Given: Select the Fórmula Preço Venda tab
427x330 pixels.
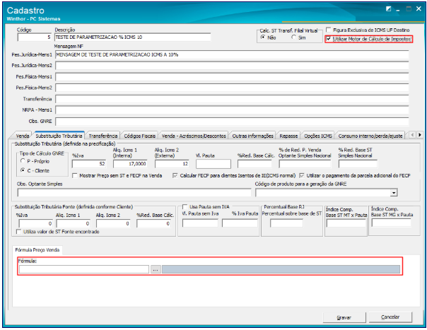Looking at the screenshot, I should (x=37, y=249).
